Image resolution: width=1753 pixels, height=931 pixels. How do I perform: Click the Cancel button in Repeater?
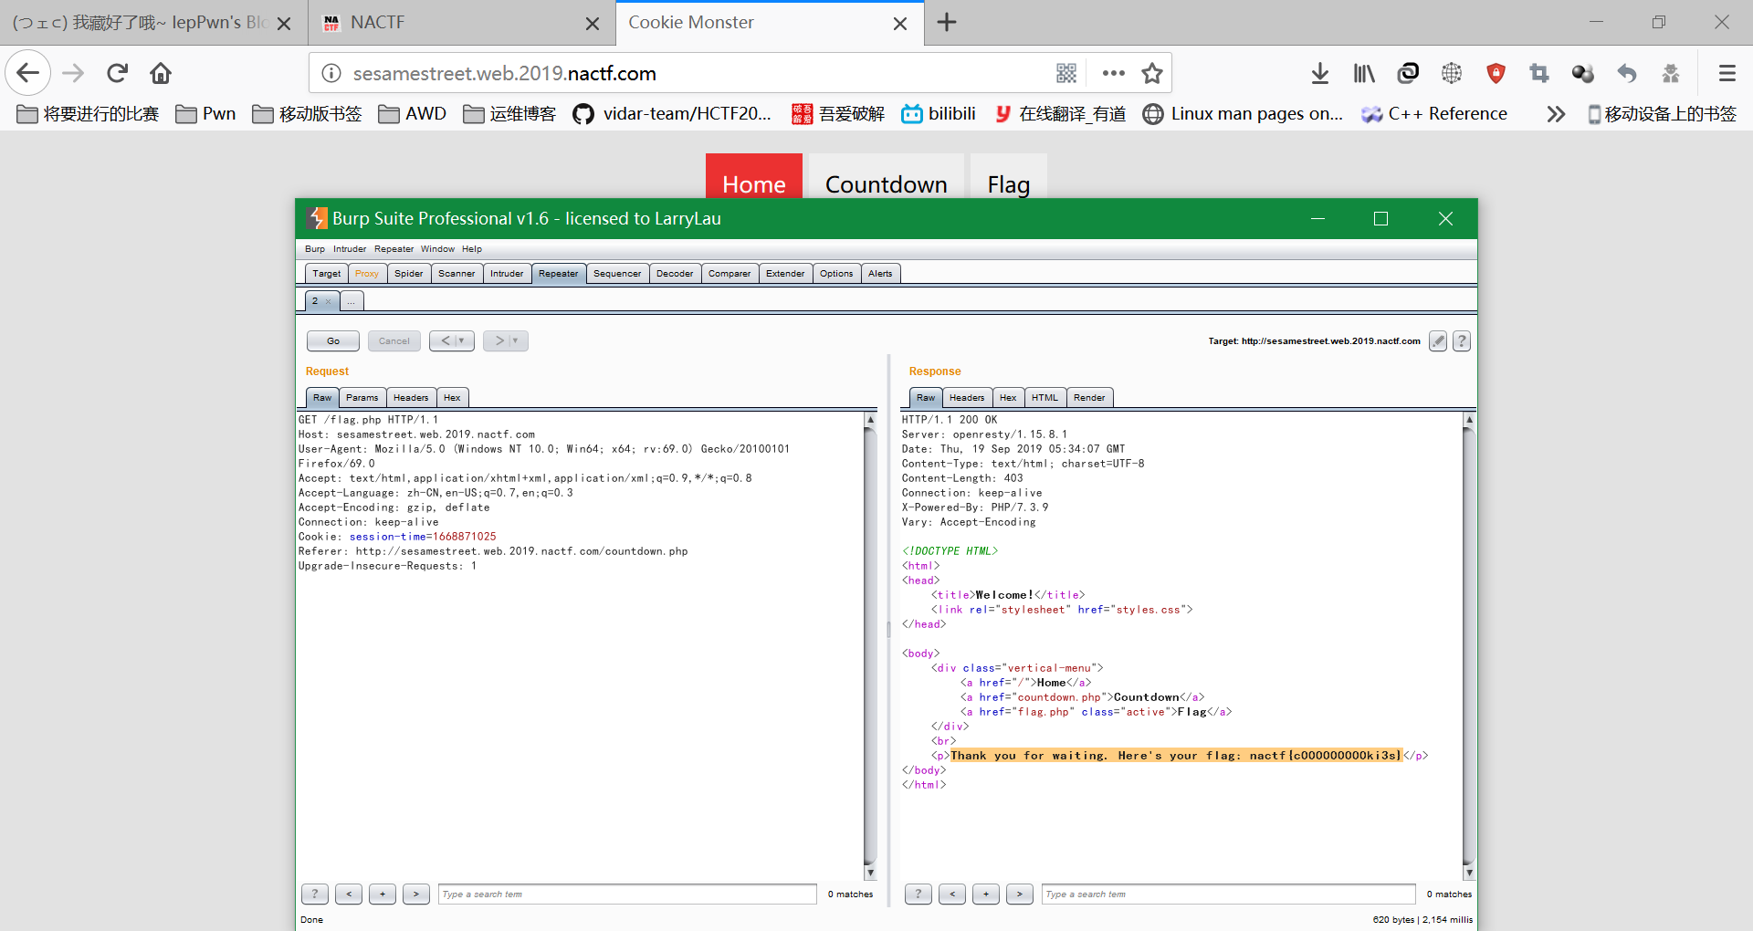394,341
